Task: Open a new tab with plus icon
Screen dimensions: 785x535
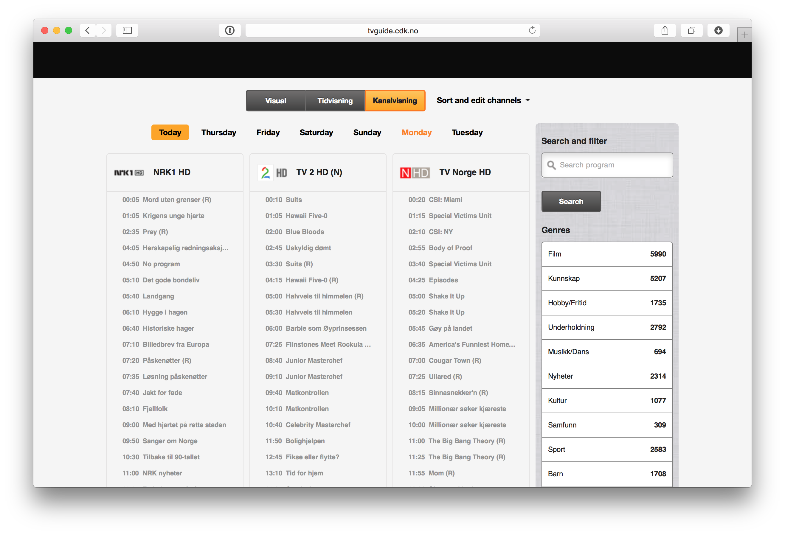Action: click(x=744, y=35)
